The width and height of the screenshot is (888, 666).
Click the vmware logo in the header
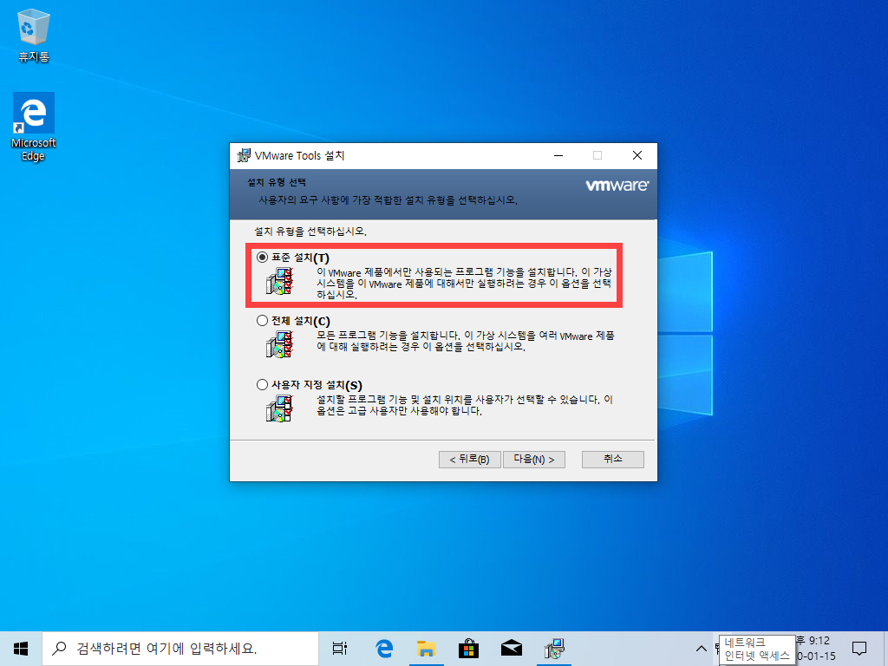pyautogui.click(x=617, y=186)
